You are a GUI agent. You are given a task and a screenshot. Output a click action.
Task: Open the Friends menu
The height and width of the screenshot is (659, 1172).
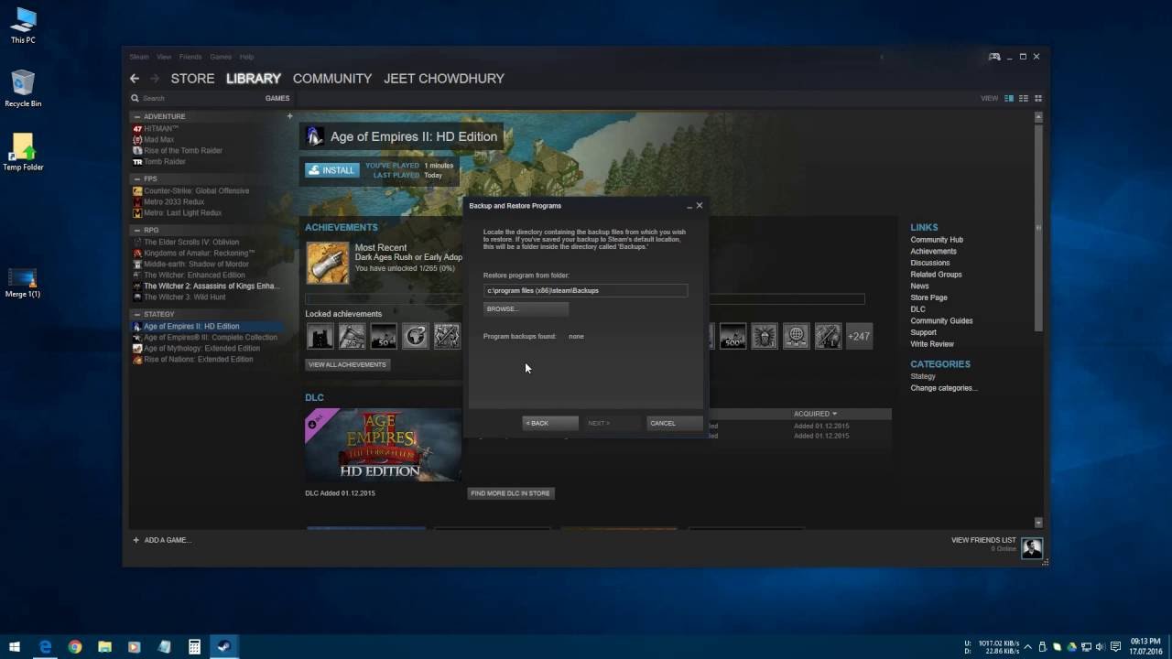click(x=190, y=57)
